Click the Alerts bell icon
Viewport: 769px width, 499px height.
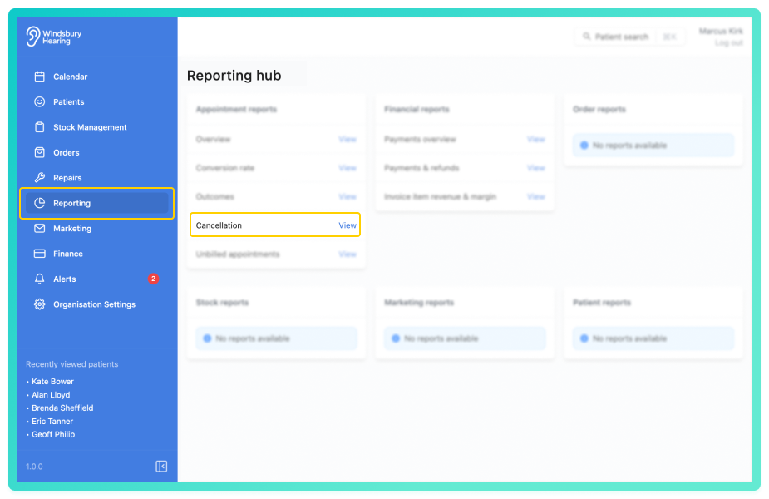40,279
